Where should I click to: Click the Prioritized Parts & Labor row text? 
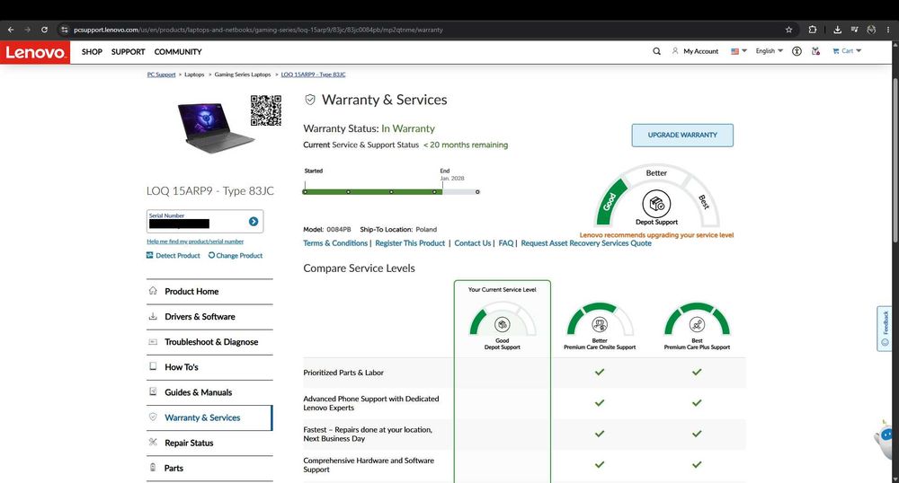coord(343,373)
